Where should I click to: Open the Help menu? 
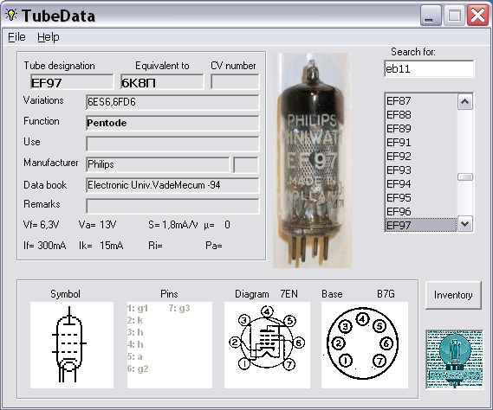point(49,37)
